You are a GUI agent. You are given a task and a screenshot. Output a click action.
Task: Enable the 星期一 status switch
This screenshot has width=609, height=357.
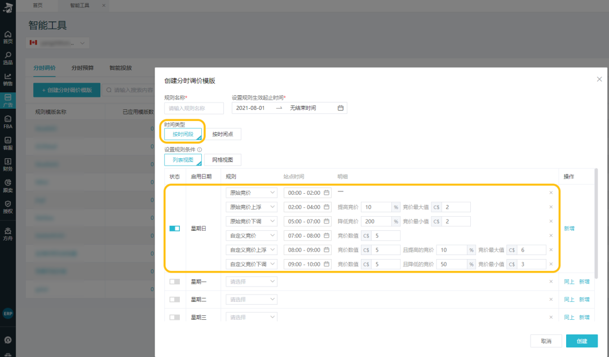tap(175, 282)
